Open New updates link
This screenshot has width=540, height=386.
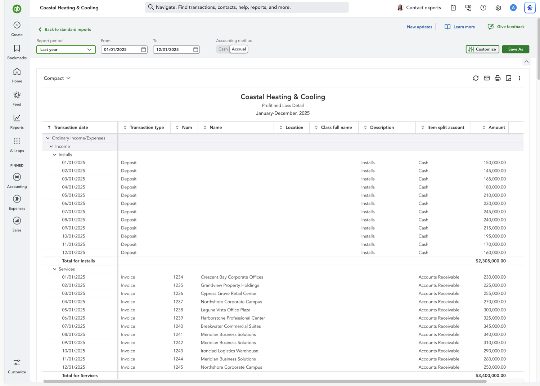[419, 27]
